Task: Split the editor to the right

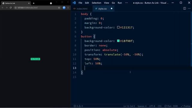Action: pos(184,8)
